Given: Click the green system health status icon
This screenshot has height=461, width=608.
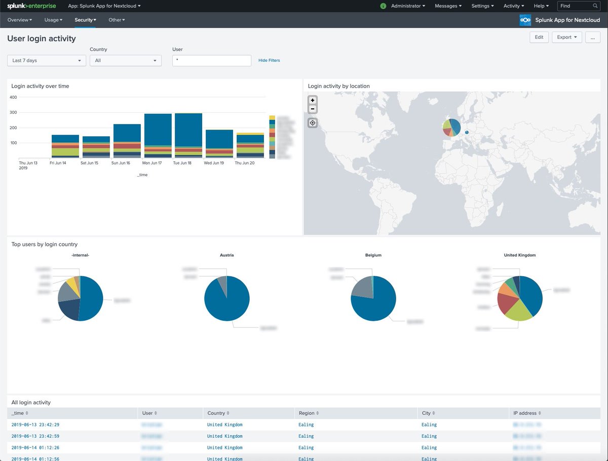Looking at the screenshot, I should click(383, 6).
